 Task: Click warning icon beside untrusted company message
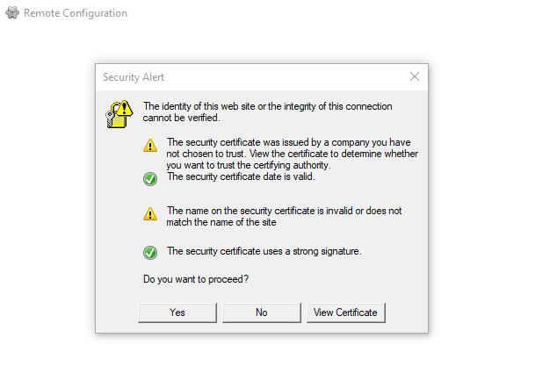click(x=150, y=147)
